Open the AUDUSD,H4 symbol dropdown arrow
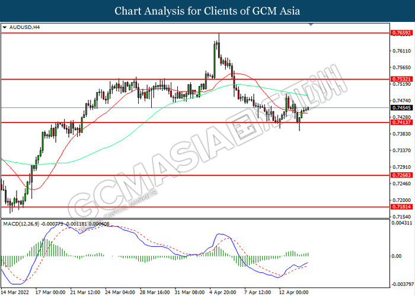This screenshot has height=296, width=415. click(x=5, y=27)
